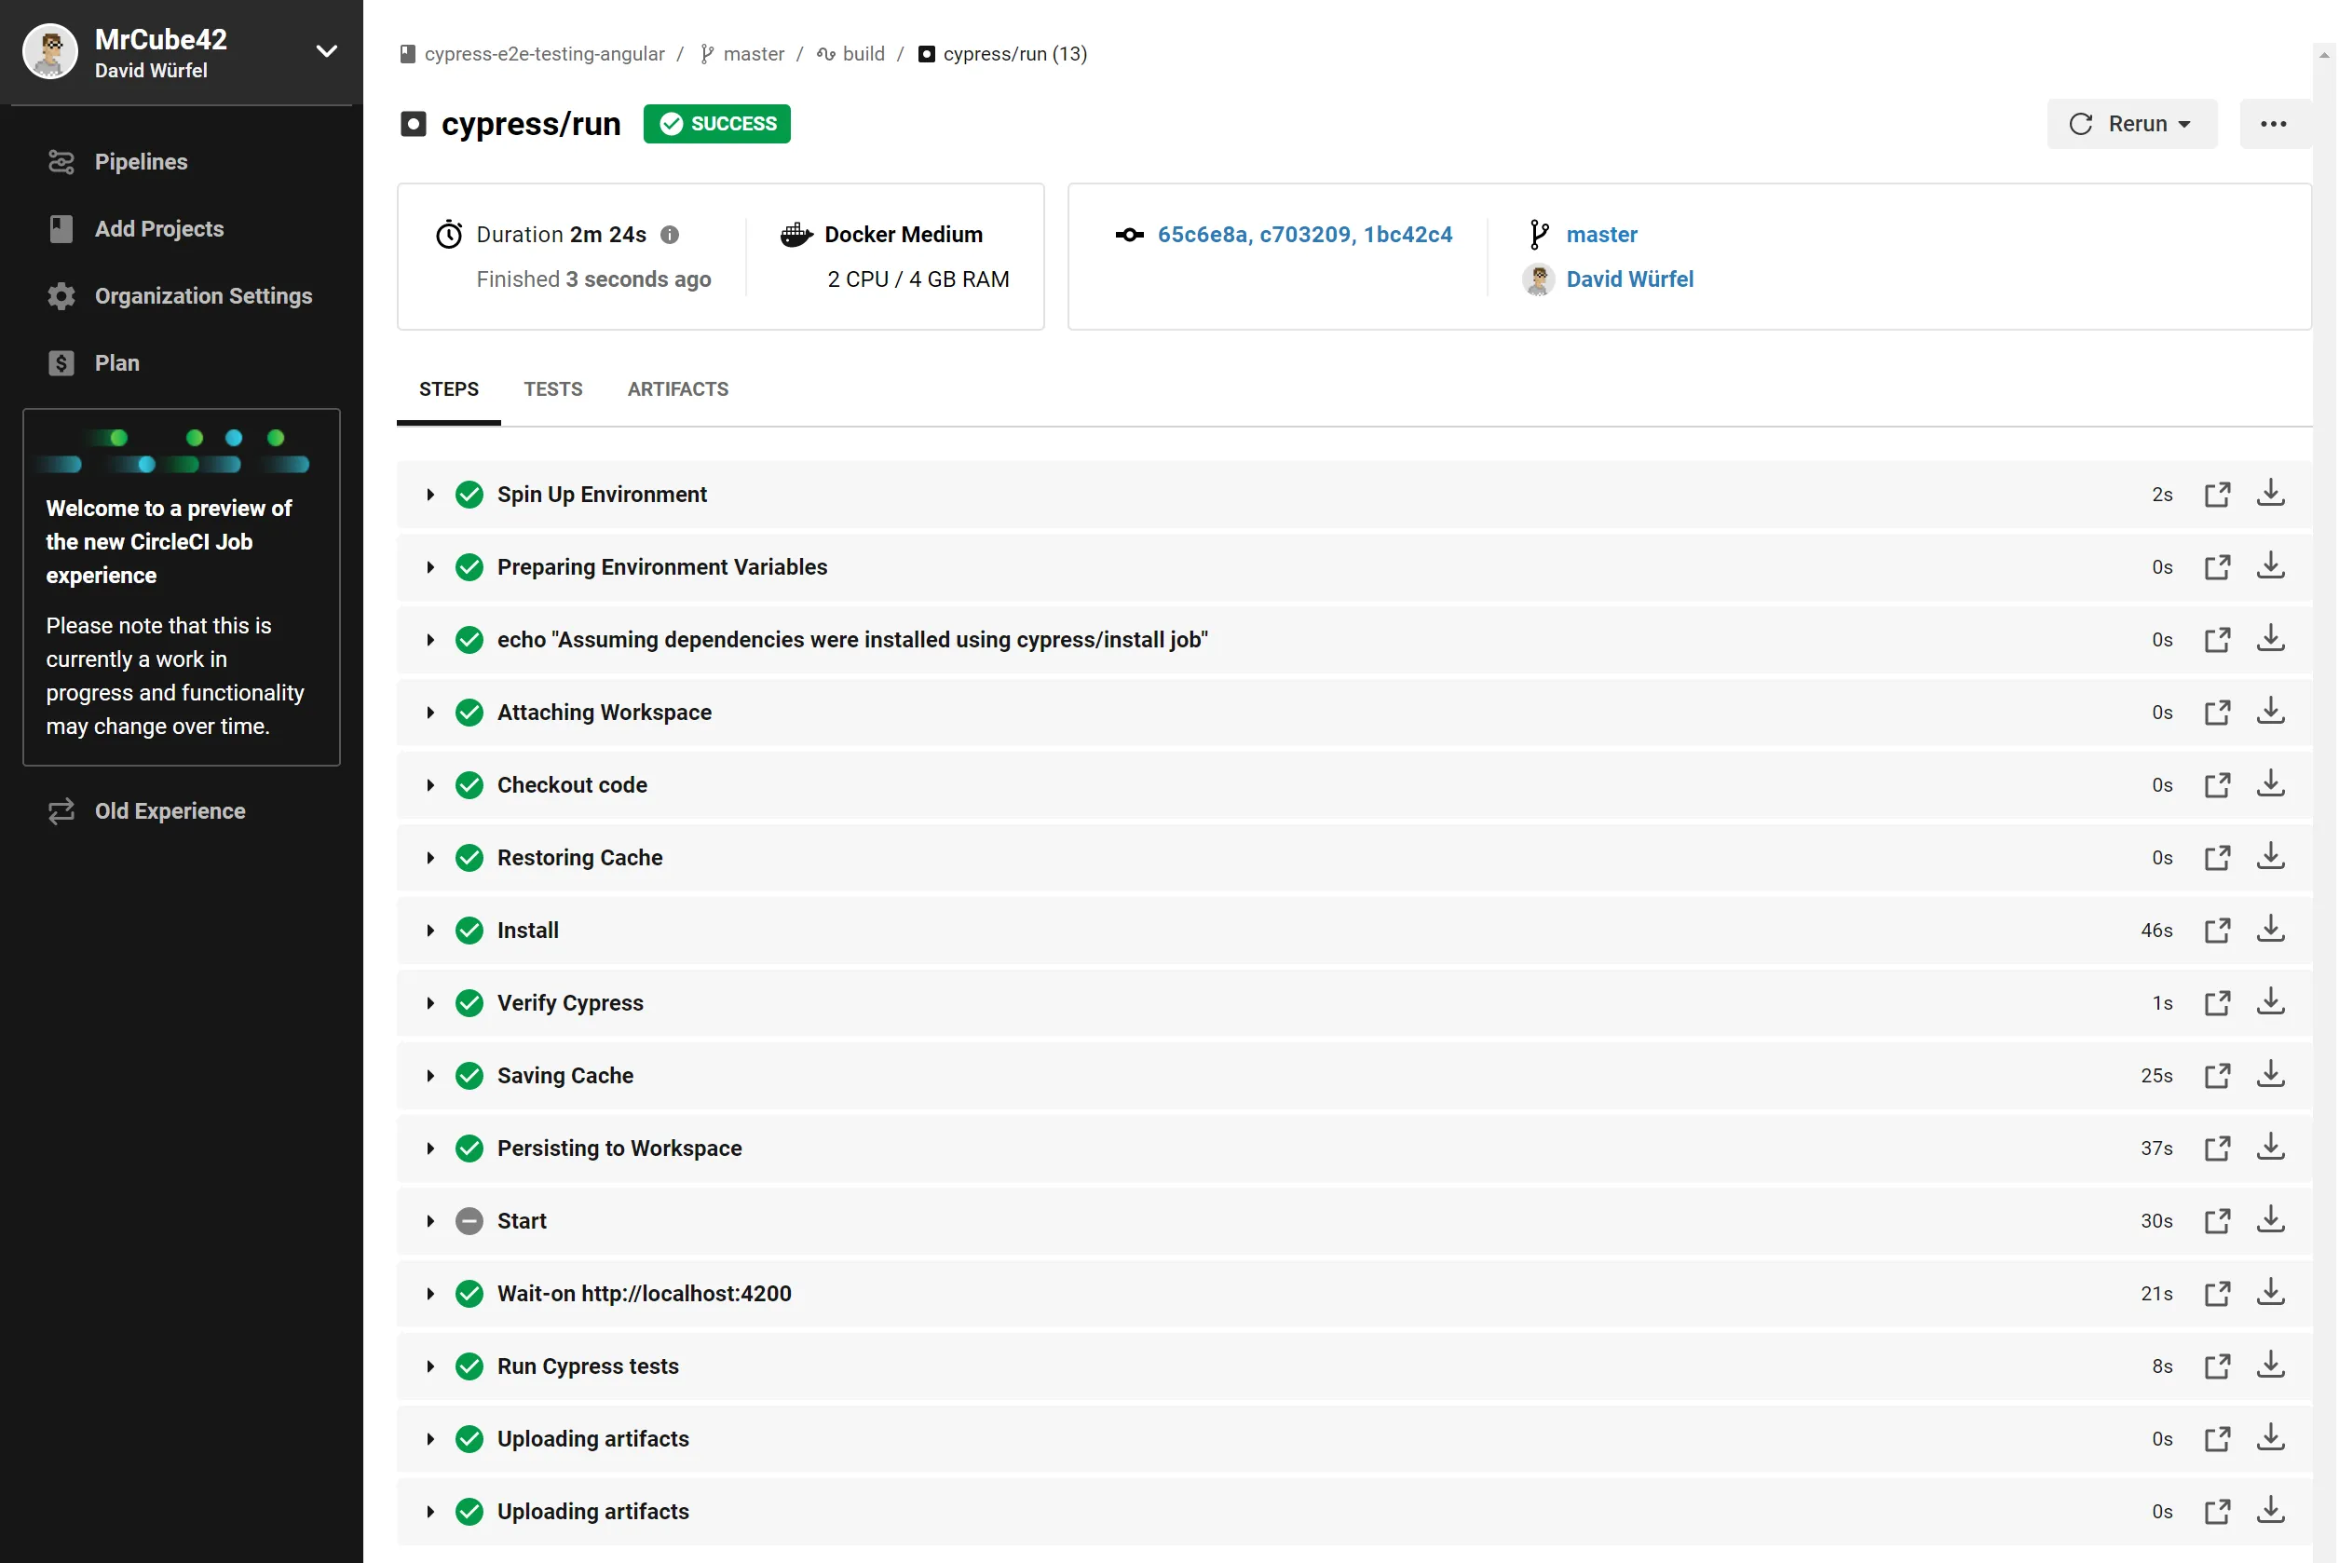Open the Pipelines section in sidebar
Screen dimensions: 2339x1563
141,161
